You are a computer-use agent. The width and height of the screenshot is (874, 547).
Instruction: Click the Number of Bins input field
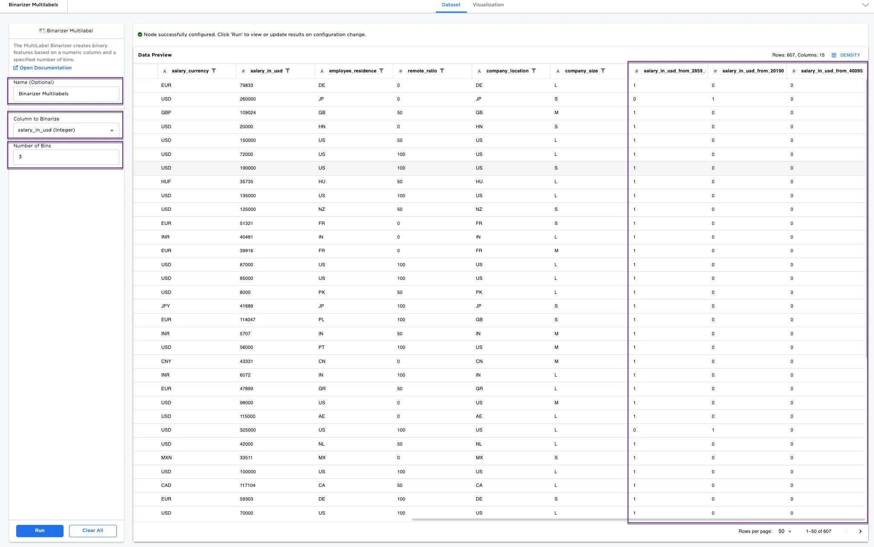click(65, 157)
